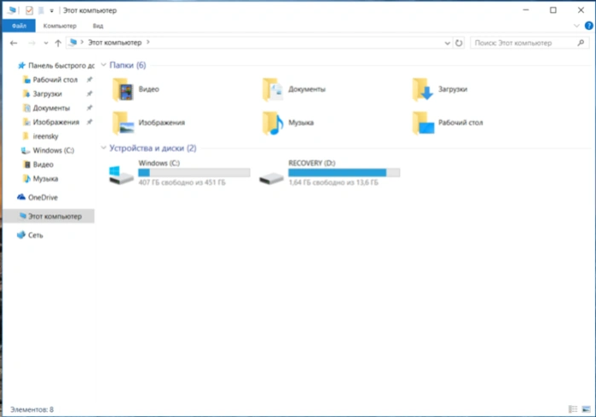
Task: Open the Компьютер ribbon tab
Action: click(60, 26)
